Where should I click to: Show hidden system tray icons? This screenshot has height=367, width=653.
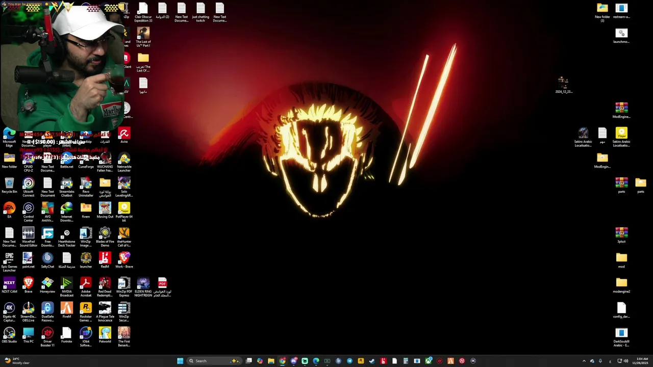[x=584, y=361]
